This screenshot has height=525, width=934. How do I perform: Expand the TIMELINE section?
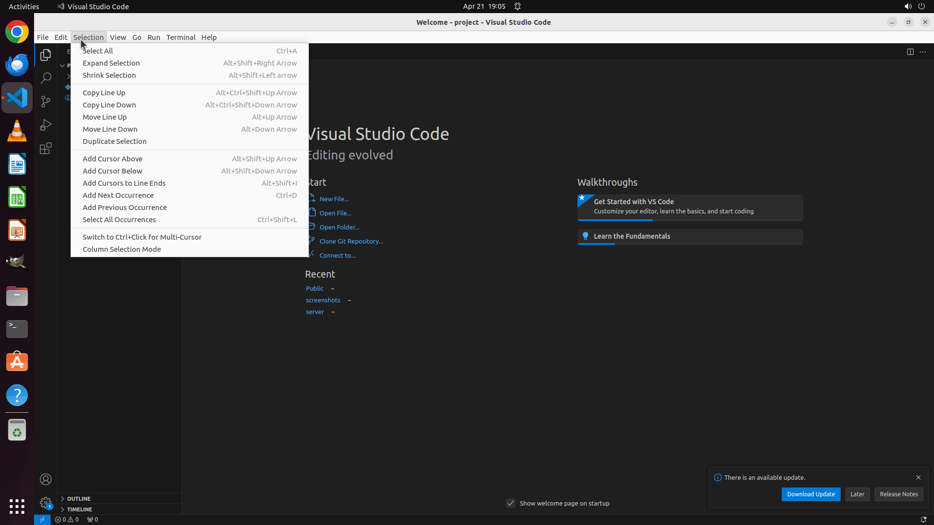coord(79,509)
